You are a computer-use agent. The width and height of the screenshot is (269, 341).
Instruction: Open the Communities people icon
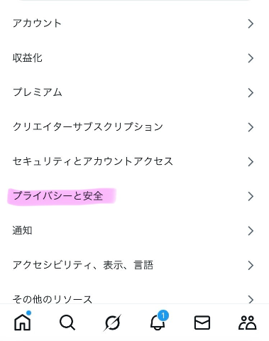click(x=247, y=323)
